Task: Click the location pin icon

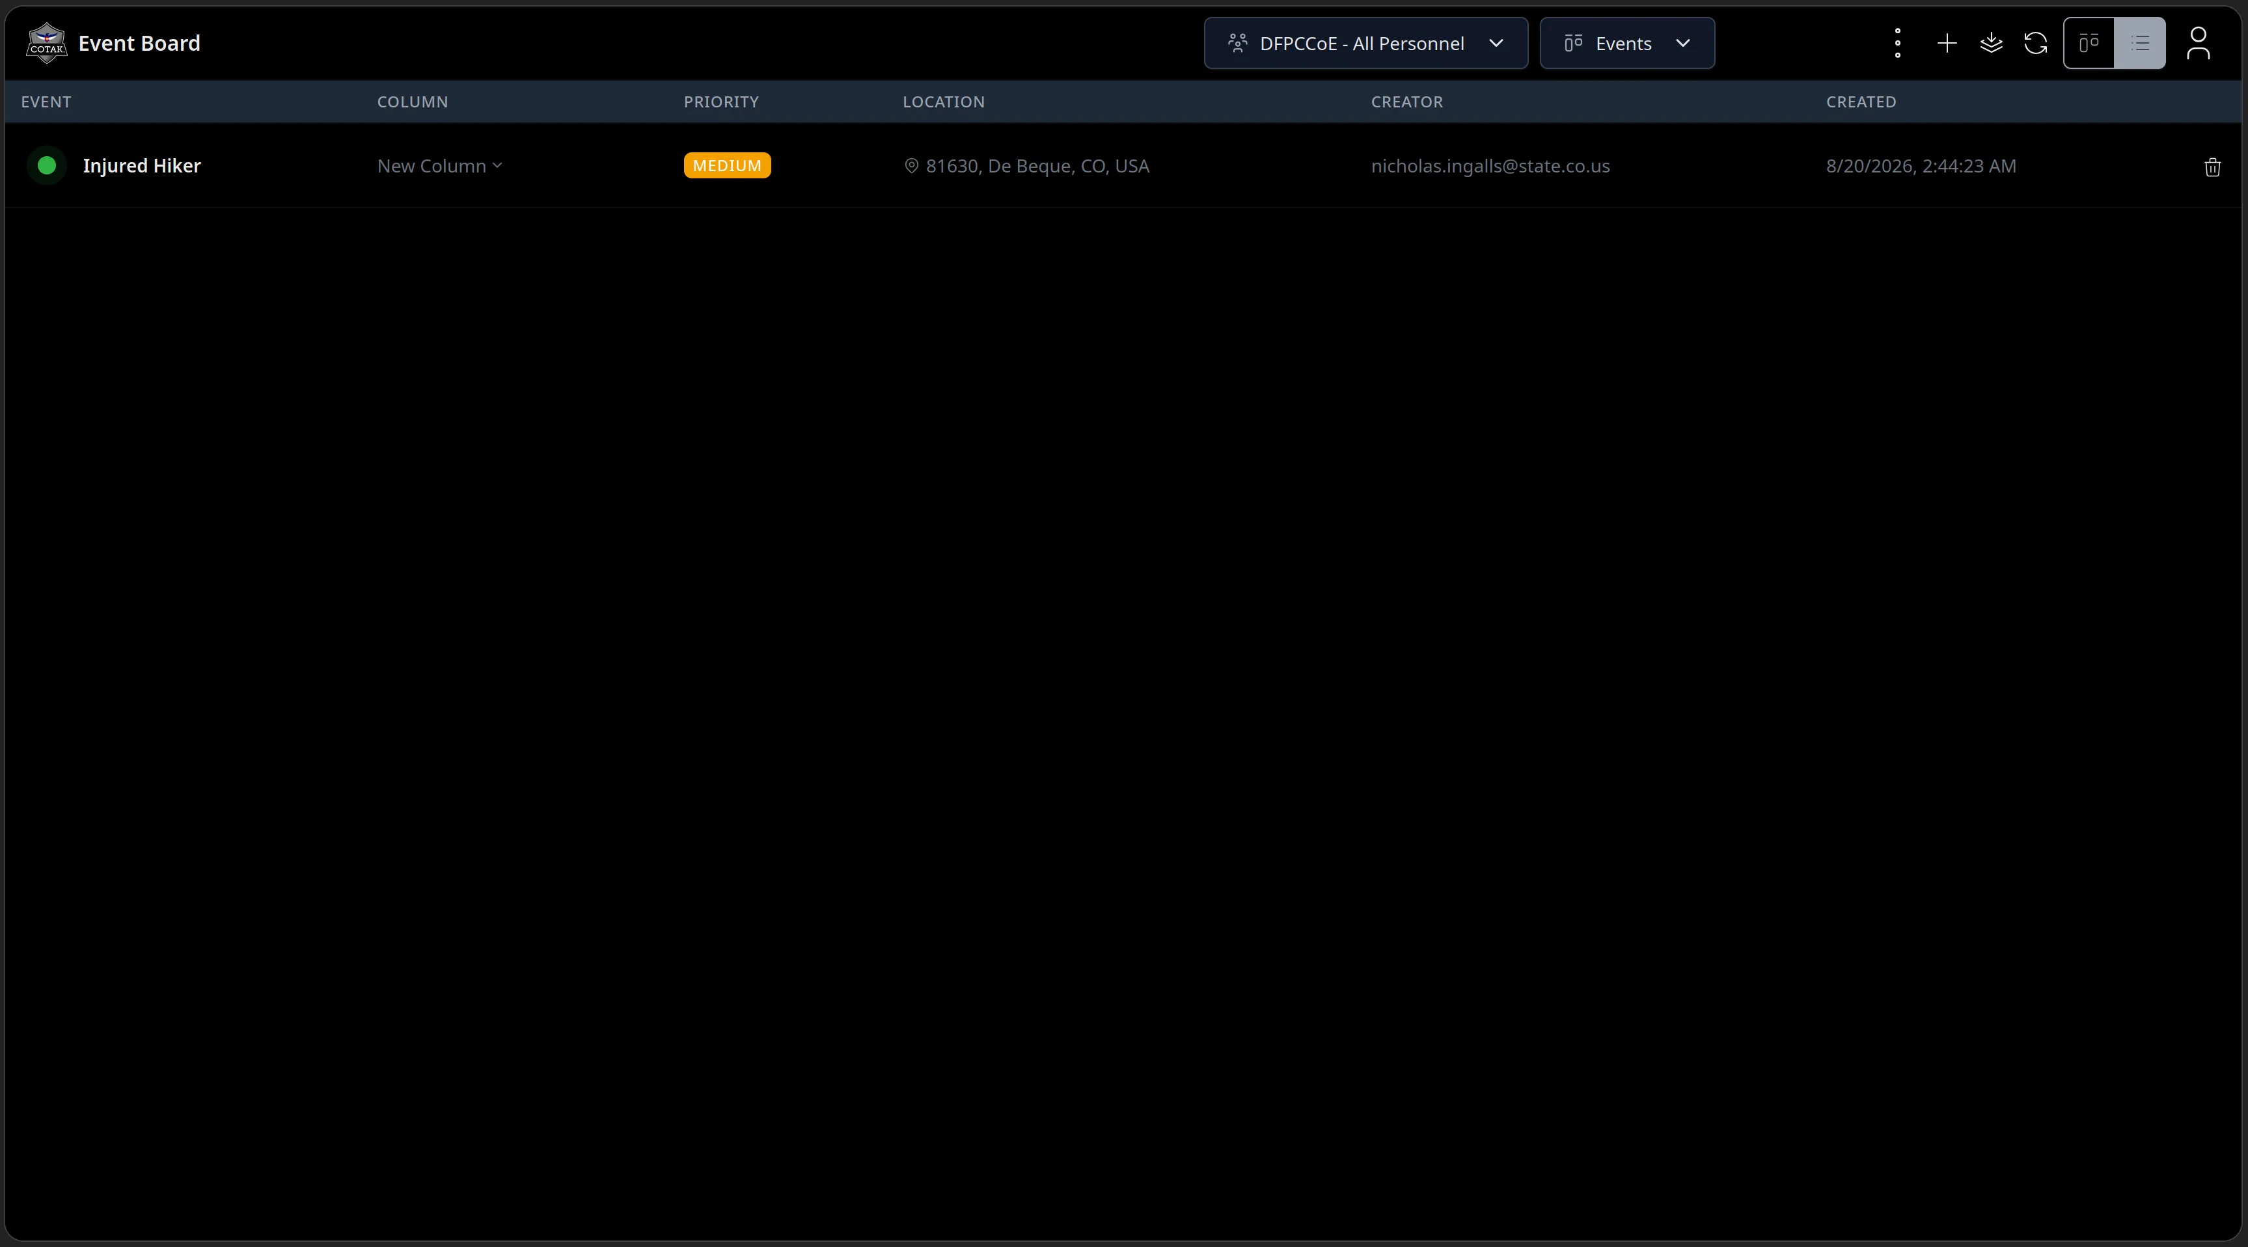Action: coord(911,166)
